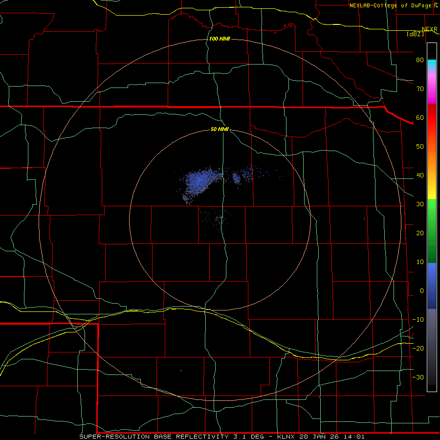
Task: Click the -20 value on the dBZ scale
Action: click(x=418, y=348)
